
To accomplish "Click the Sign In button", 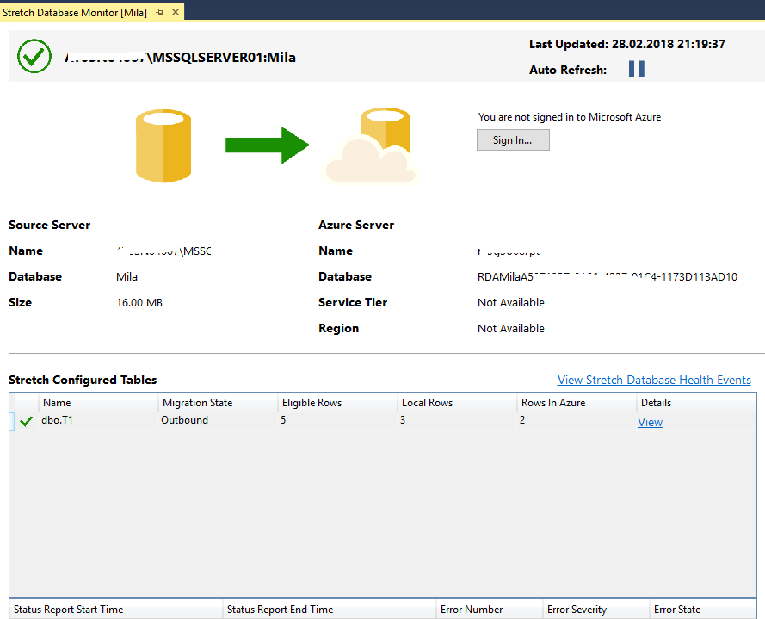I will click(x=513, y=139).
